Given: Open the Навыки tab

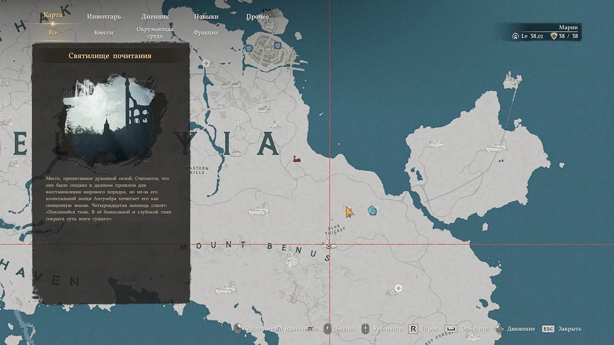Looking at the screenshot, I should click(x=206, y=16).
